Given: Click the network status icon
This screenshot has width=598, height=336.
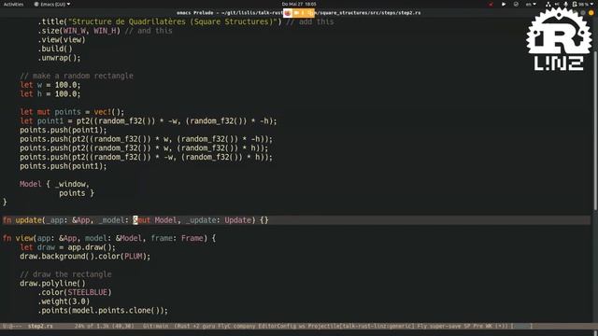Looking at the screenshot, I should (x=548, y=4).
